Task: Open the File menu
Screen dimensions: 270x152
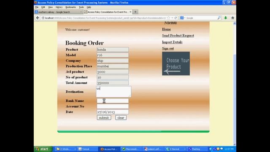Action: coord(37,7)
